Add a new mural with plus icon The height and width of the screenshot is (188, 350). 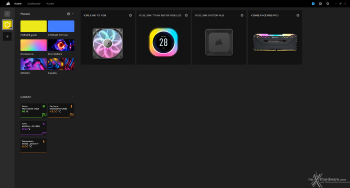pos(73,14)
